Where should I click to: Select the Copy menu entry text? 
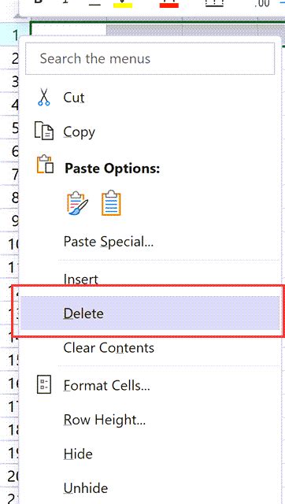(79, 132)
